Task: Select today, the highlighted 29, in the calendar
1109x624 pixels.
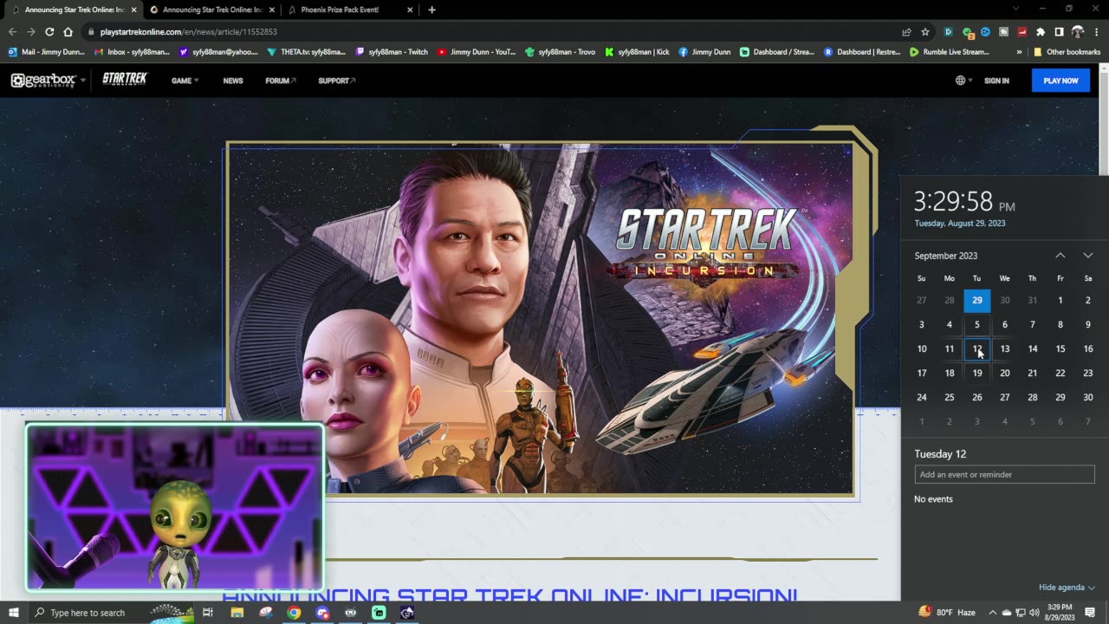Action: (976, 300)
